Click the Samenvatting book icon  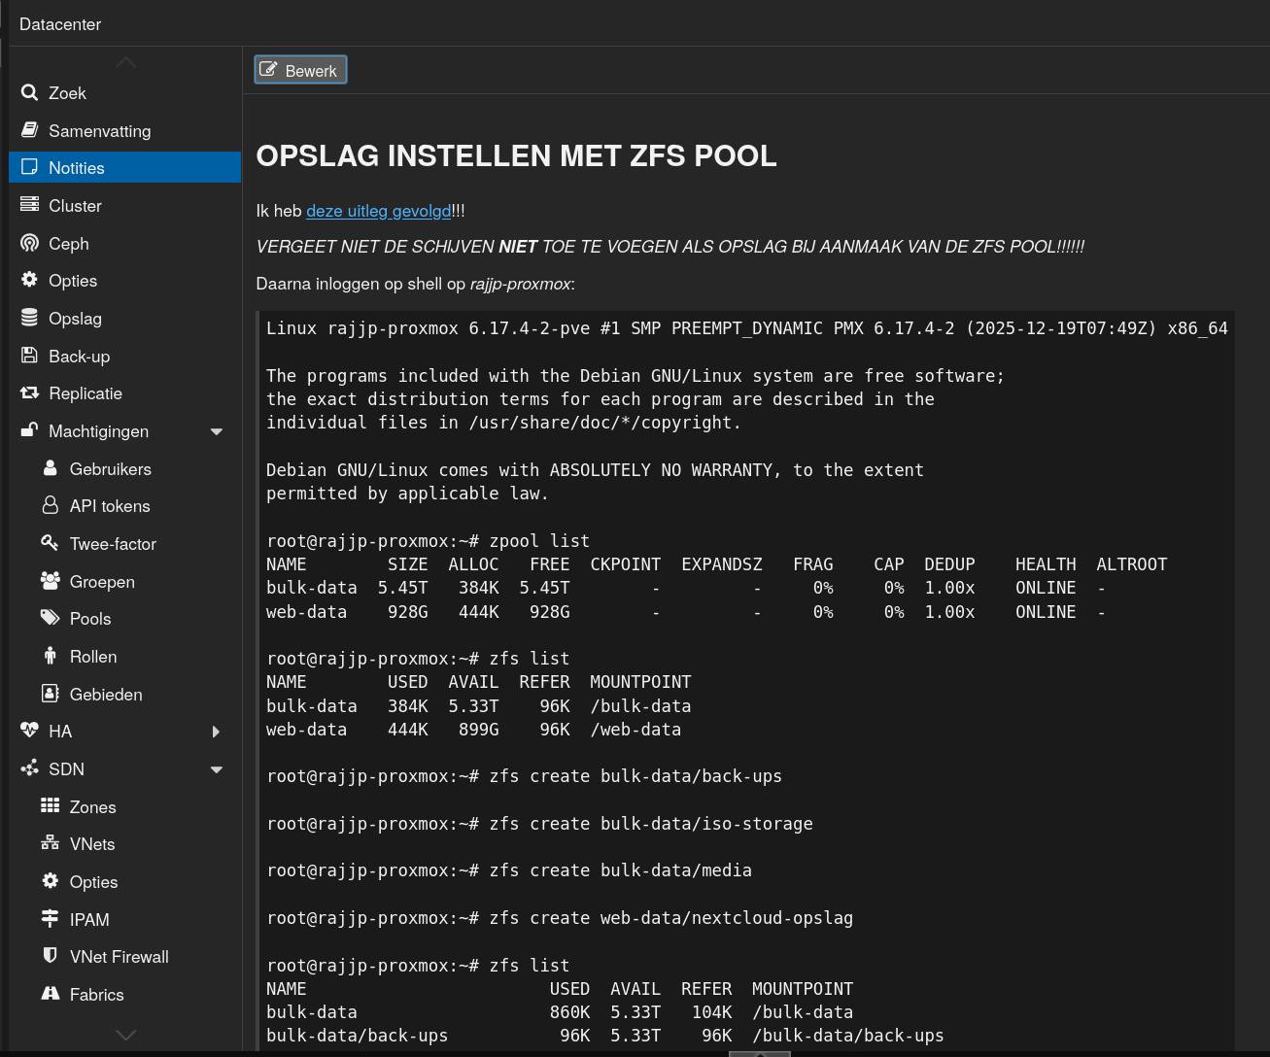[29, 130]
